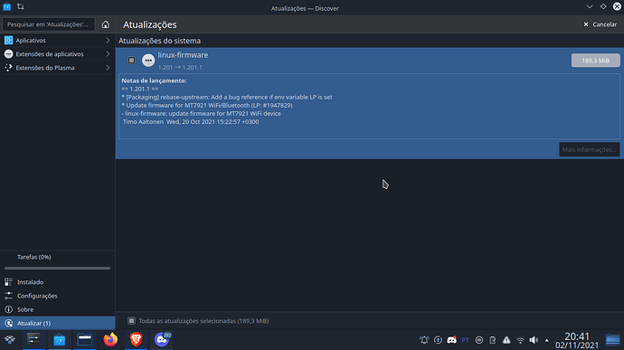Click the search field 'Pesquisar em Atualizações'
Viewport: 624px width, 350px height.
coord(49,24)
